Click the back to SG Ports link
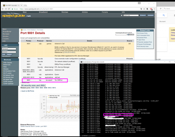 (27, 91)
